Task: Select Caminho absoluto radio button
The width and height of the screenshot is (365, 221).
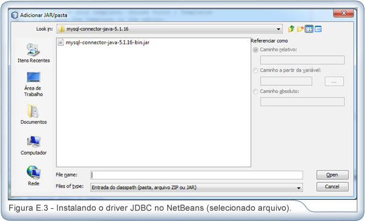Action: [x=255, y=91]
